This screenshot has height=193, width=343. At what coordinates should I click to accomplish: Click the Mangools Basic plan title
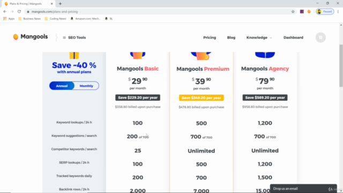click(x=138, y=69)
